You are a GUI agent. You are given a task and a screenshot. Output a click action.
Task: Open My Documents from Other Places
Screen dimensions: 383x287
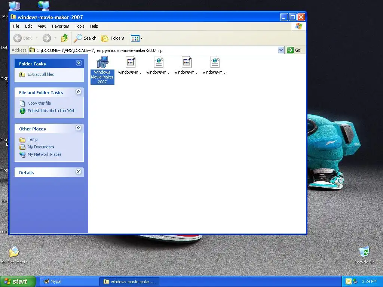tap(41, 147)
